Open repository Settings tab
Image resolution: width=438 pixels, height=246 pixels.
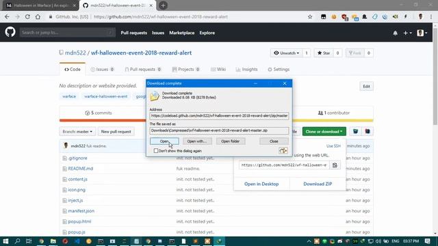(279, 69)
